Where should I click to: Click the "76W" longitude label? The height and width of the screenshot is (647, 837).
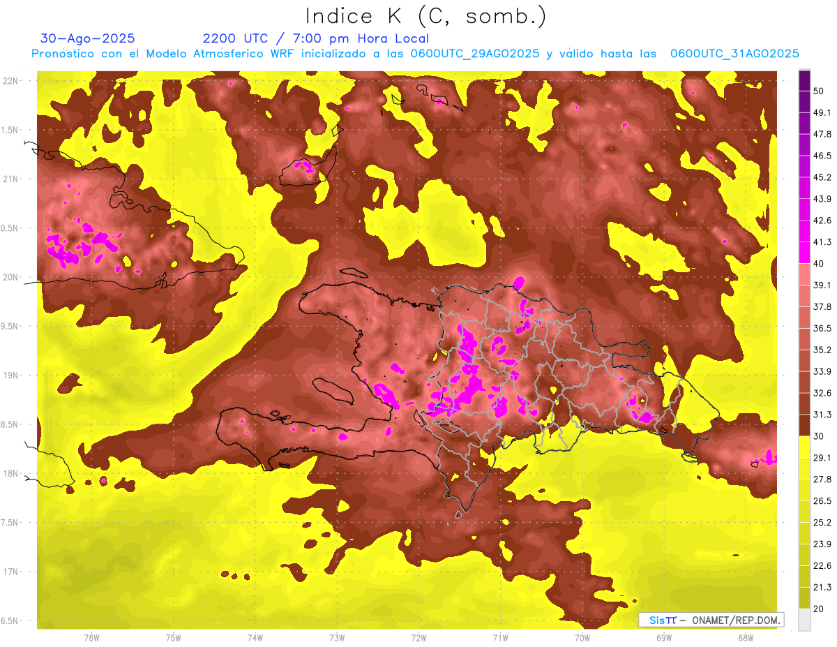[91, 638]
